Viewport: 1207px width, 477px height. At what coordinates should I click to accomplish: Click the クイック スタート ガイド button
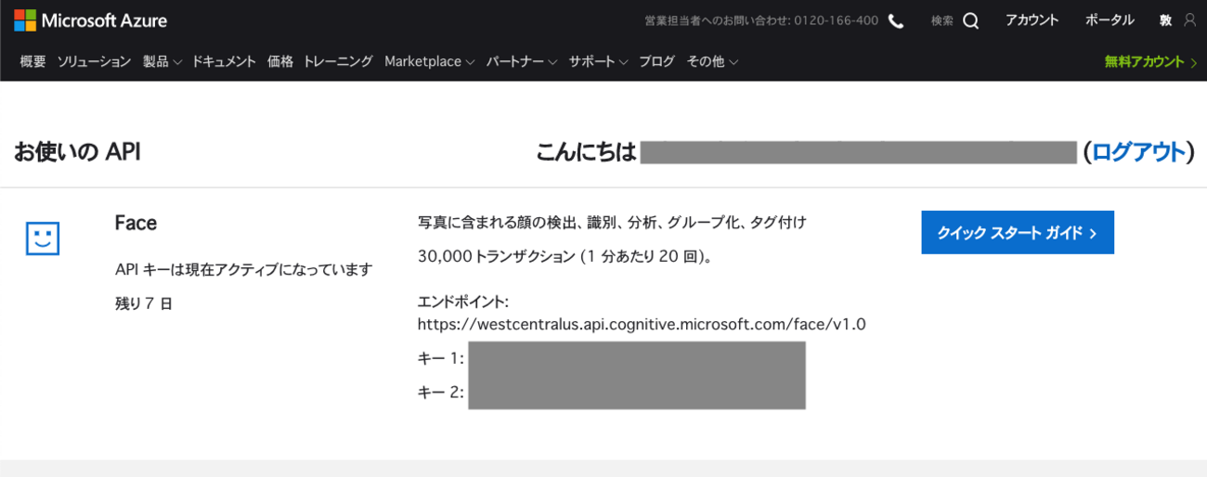point(1017,233)
